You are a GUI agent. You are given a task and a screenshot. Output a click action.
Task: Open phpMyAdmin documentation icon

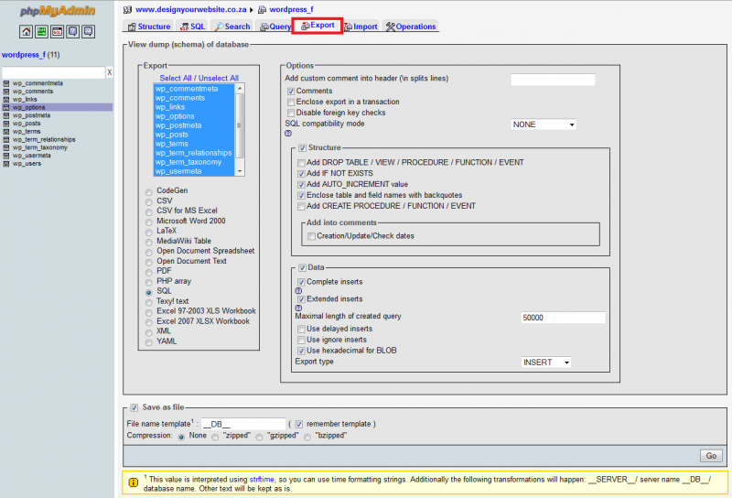click(x=72, y=32)
